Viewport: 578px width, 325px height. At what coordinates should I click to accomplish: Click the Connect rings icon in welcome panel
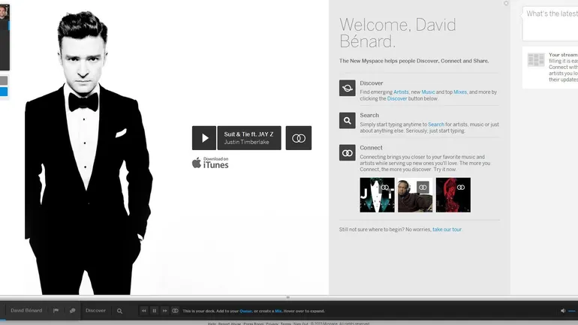coord(348,152)
